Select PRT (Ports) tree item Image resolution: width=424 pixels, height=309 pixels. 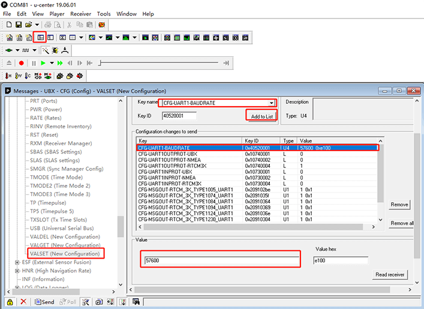click(44, 101)
